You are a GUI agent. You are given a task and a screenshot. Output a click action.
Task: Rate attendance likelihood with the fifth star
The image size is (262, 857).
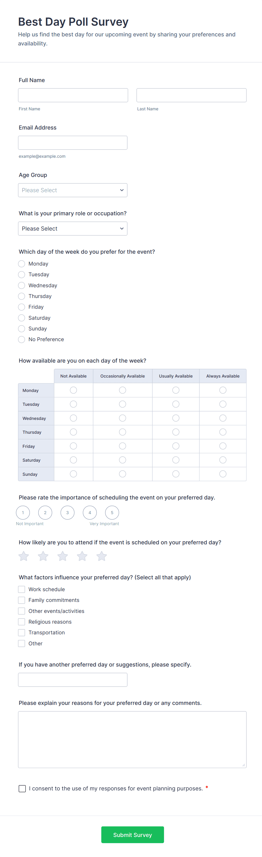tap(102, 556)
